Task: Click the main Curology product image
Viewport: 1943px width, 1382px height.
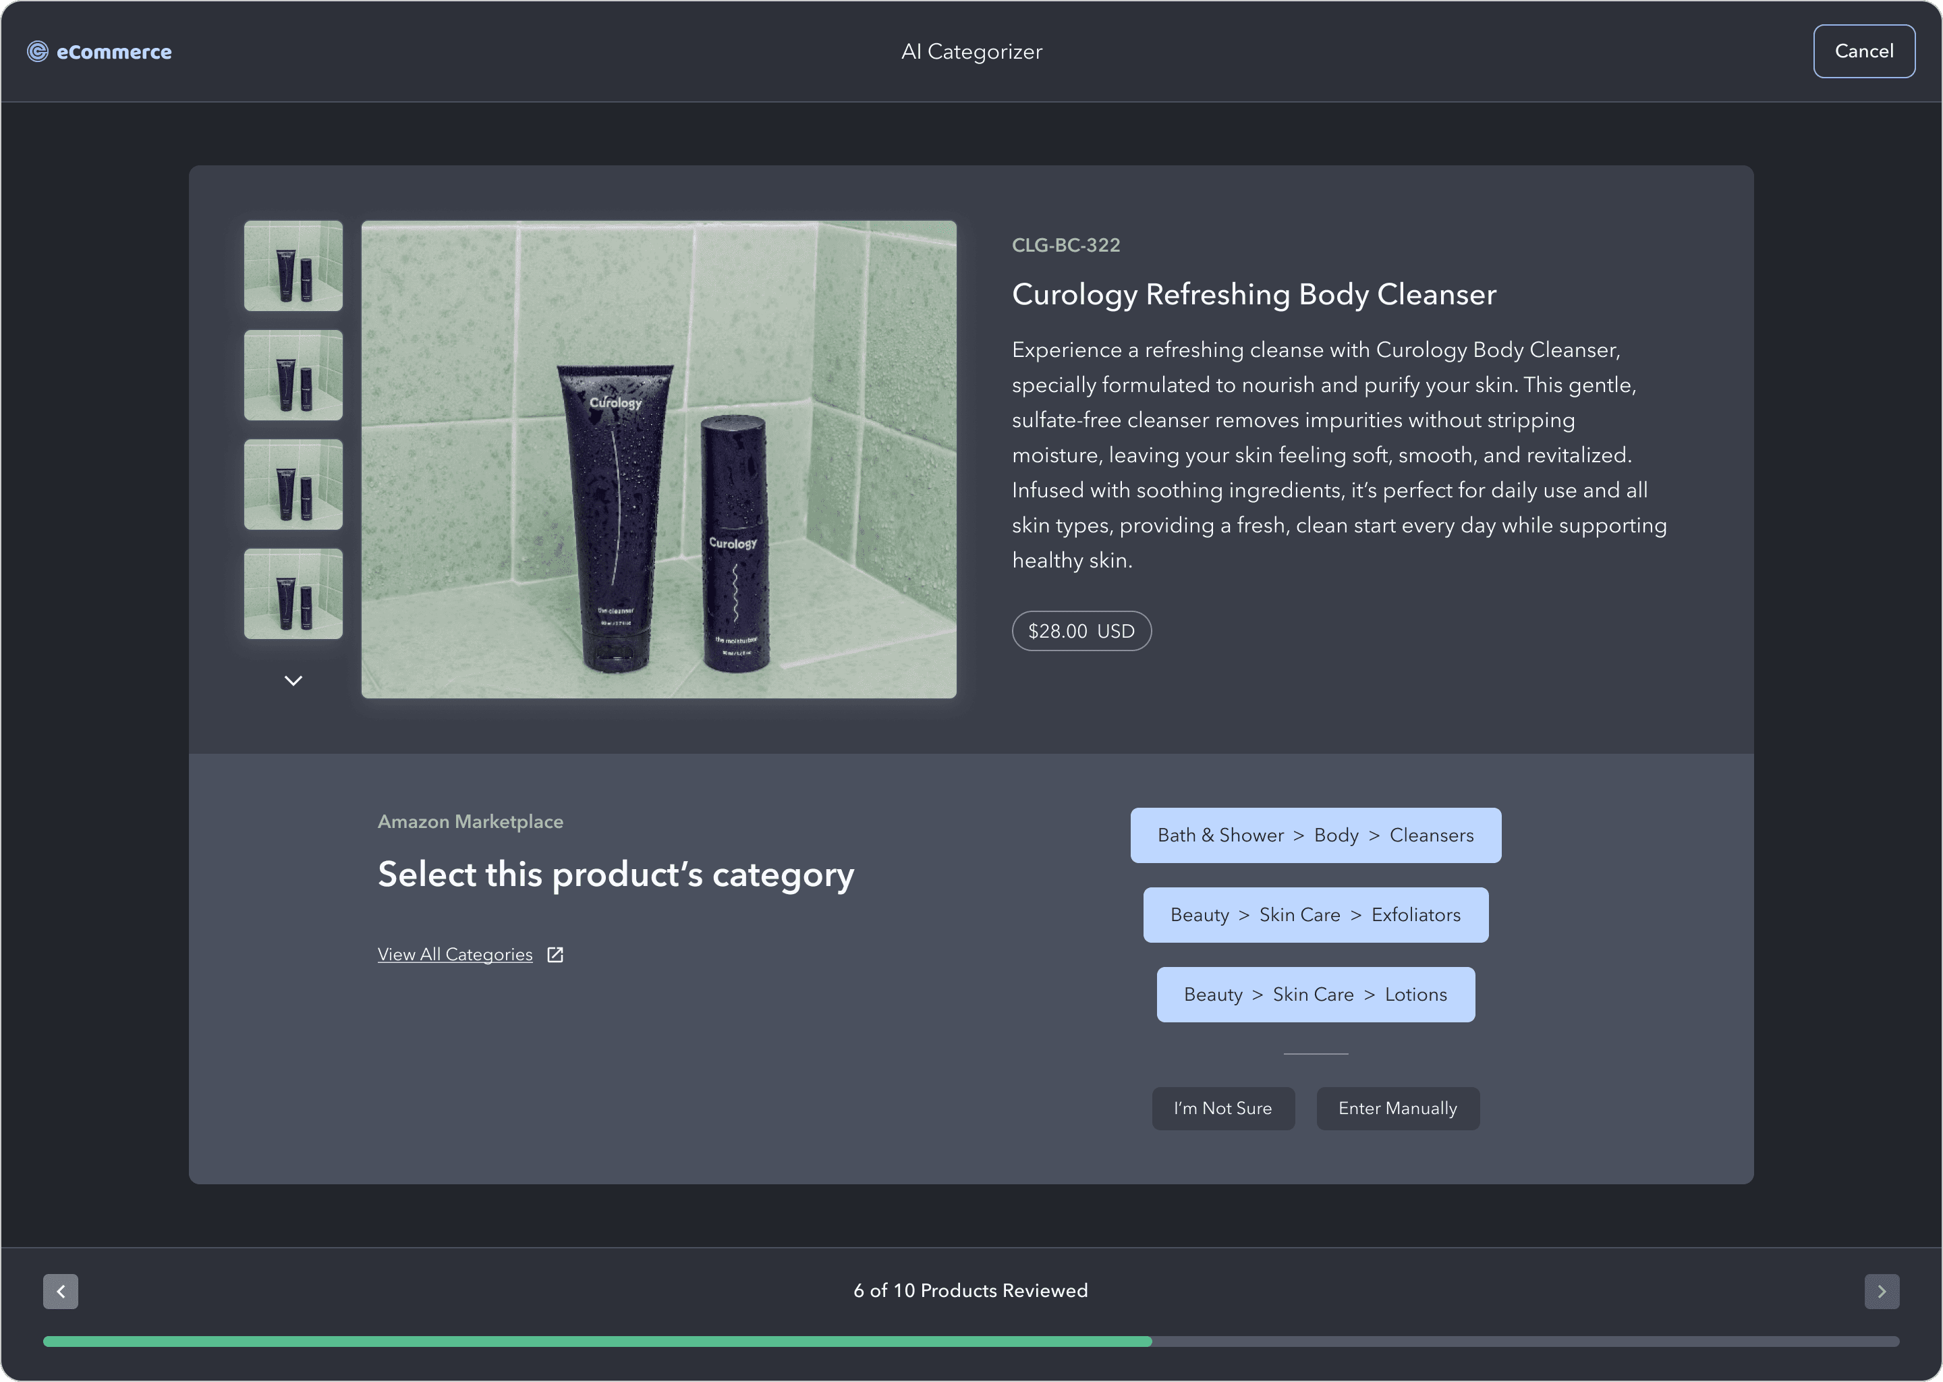Action: (658, 460)
